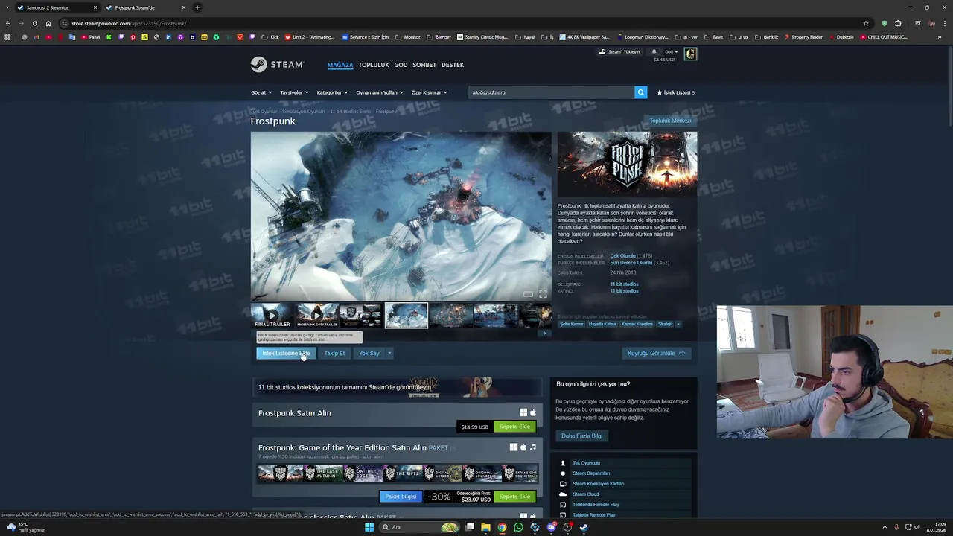Image resolution: width=953 pixels, height=536 pixels.
Task: Expand the Kategoriler dropdown menu
Action: click(x=332, y=92)
